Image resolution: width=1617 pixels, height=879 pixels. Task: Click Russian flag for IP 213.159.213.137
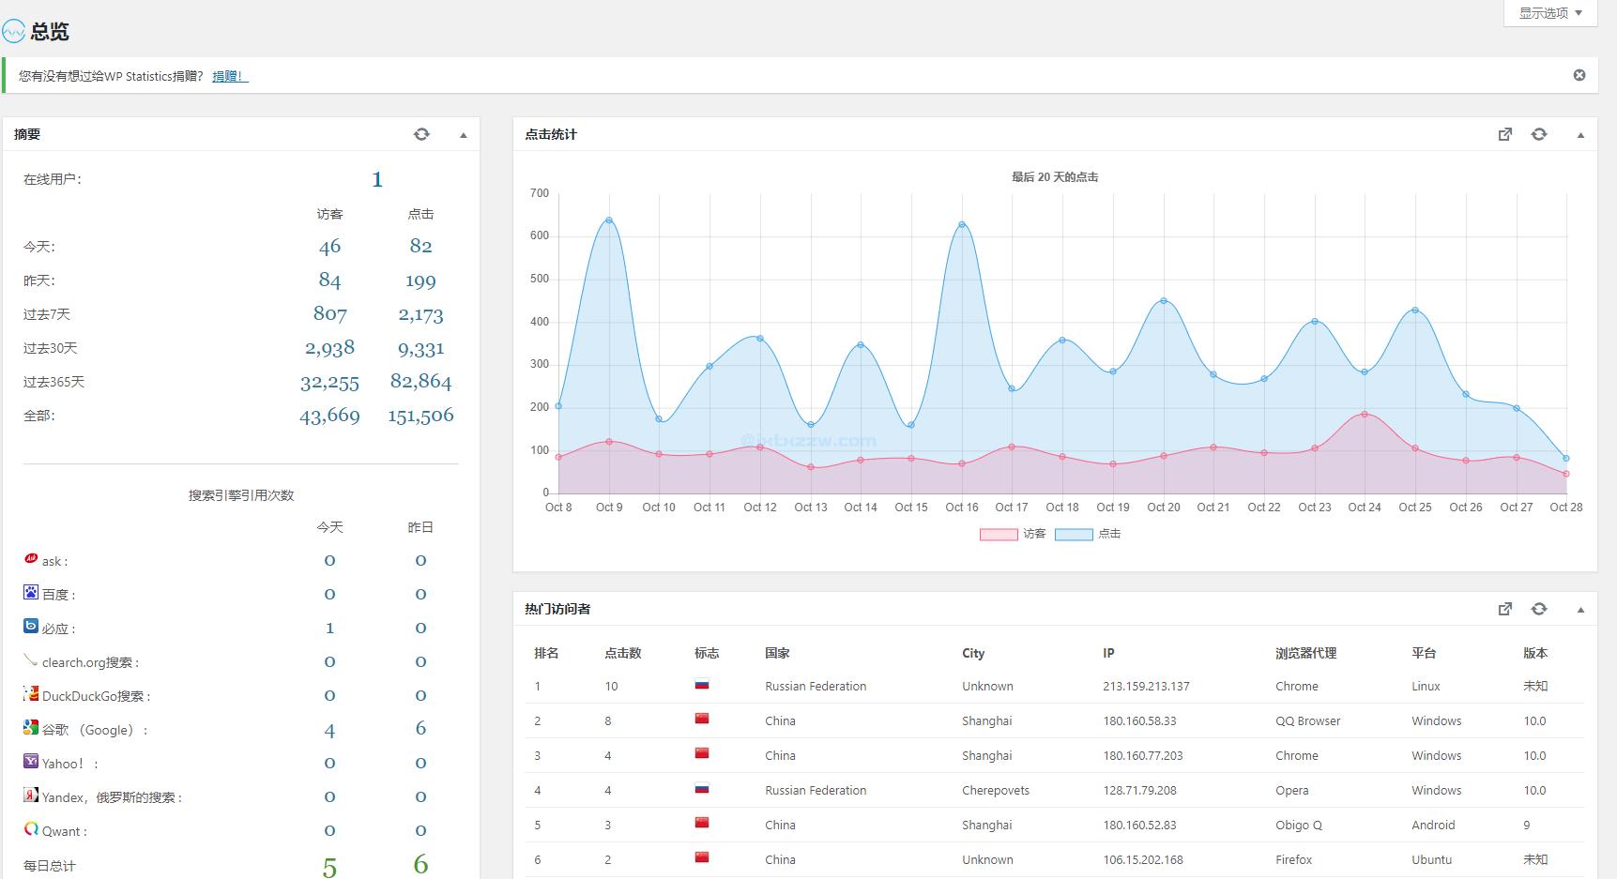701,685
